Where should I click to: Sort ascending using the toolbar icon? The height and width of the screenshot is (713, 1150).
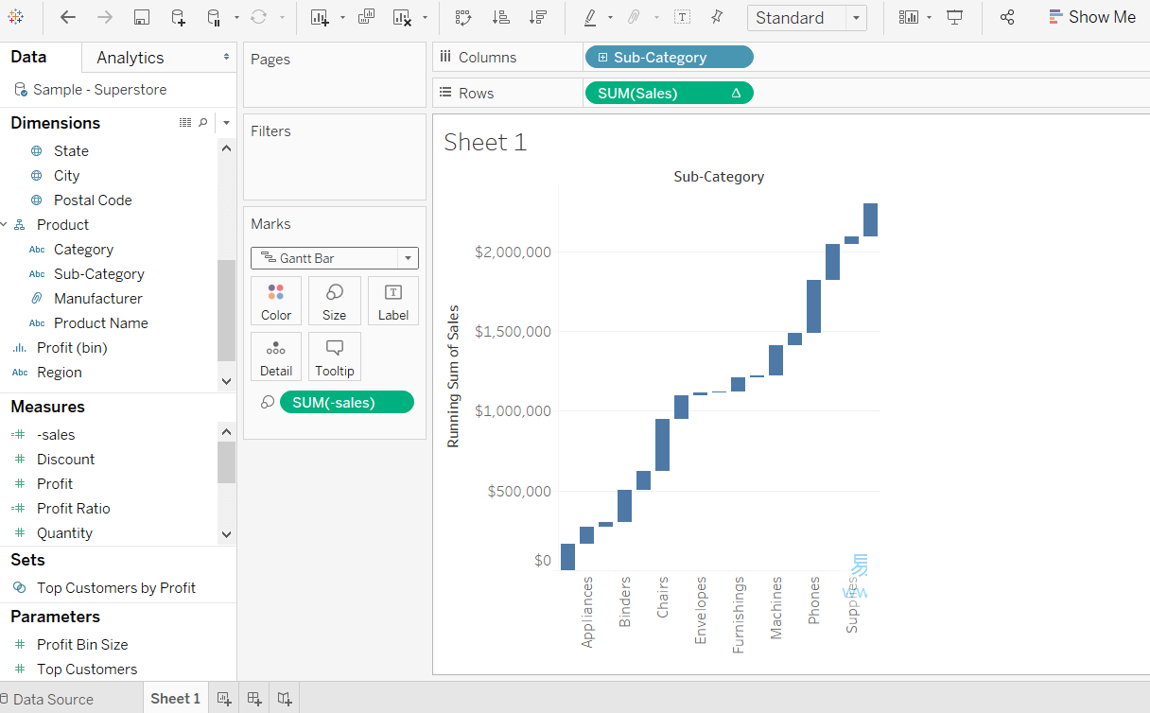(501, 17)
